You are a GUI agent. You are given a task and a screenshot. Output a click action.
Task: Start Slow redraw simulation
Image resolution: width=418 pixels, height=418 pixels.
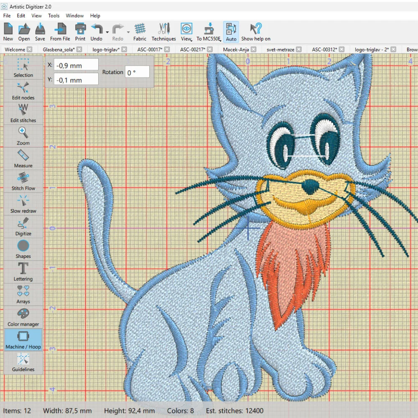[x=23, y=204]
